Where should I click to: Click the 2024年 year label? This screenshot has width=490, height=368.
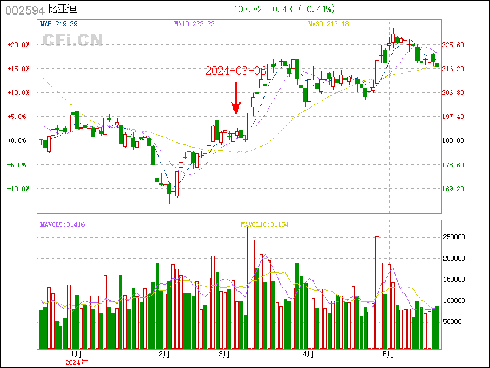77,362
